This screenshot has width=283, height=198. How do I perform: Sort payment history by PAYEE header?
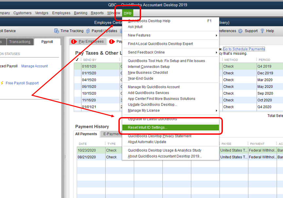(226, 144)
